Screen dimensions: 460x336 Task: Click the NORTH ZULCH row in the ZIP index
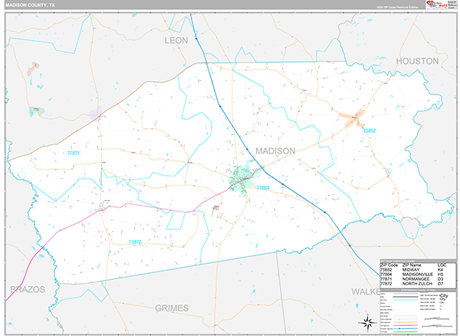coord(412,284)
